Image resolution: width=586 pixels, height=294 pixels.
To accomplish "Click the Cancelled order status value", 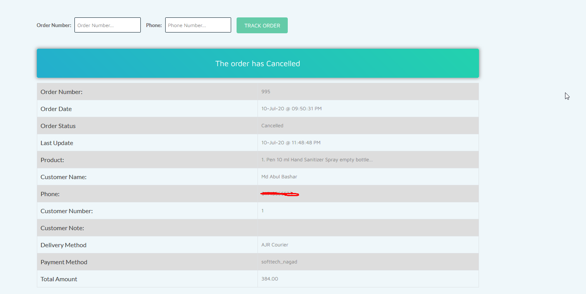I will click(272, 126).
